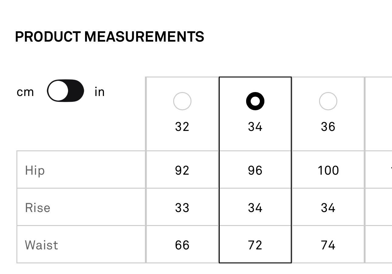
Task: Click Waist value 74 for size 36
Action: [x=328, y=245]
